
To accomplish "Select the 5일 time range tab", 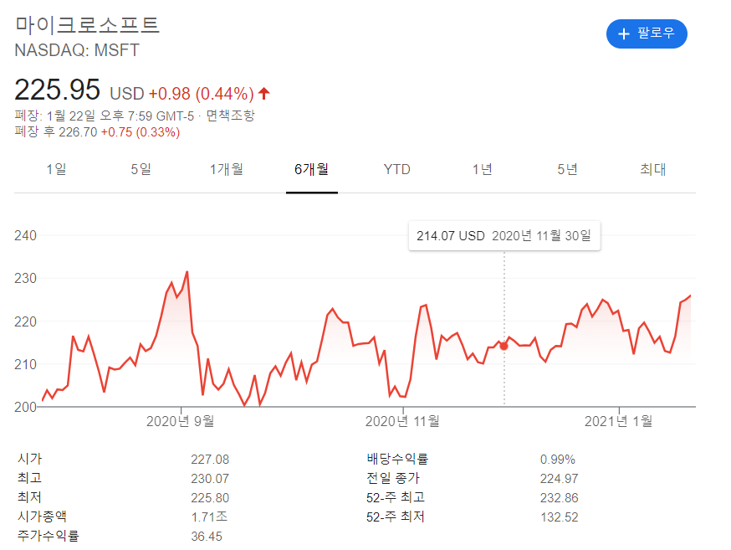I will 141,169.
